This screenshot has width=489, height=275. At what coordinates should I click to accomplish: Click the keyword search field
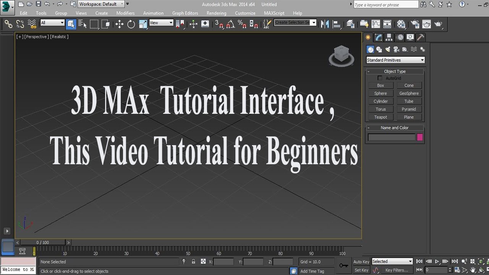(x=386, y=5)
